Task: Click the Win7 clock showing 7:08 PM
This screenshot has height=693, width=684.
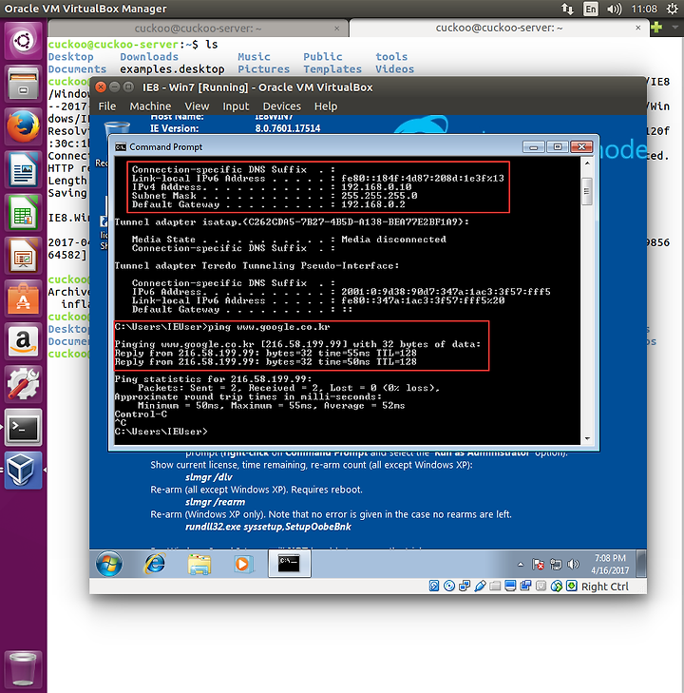Action: pos(610,564)
